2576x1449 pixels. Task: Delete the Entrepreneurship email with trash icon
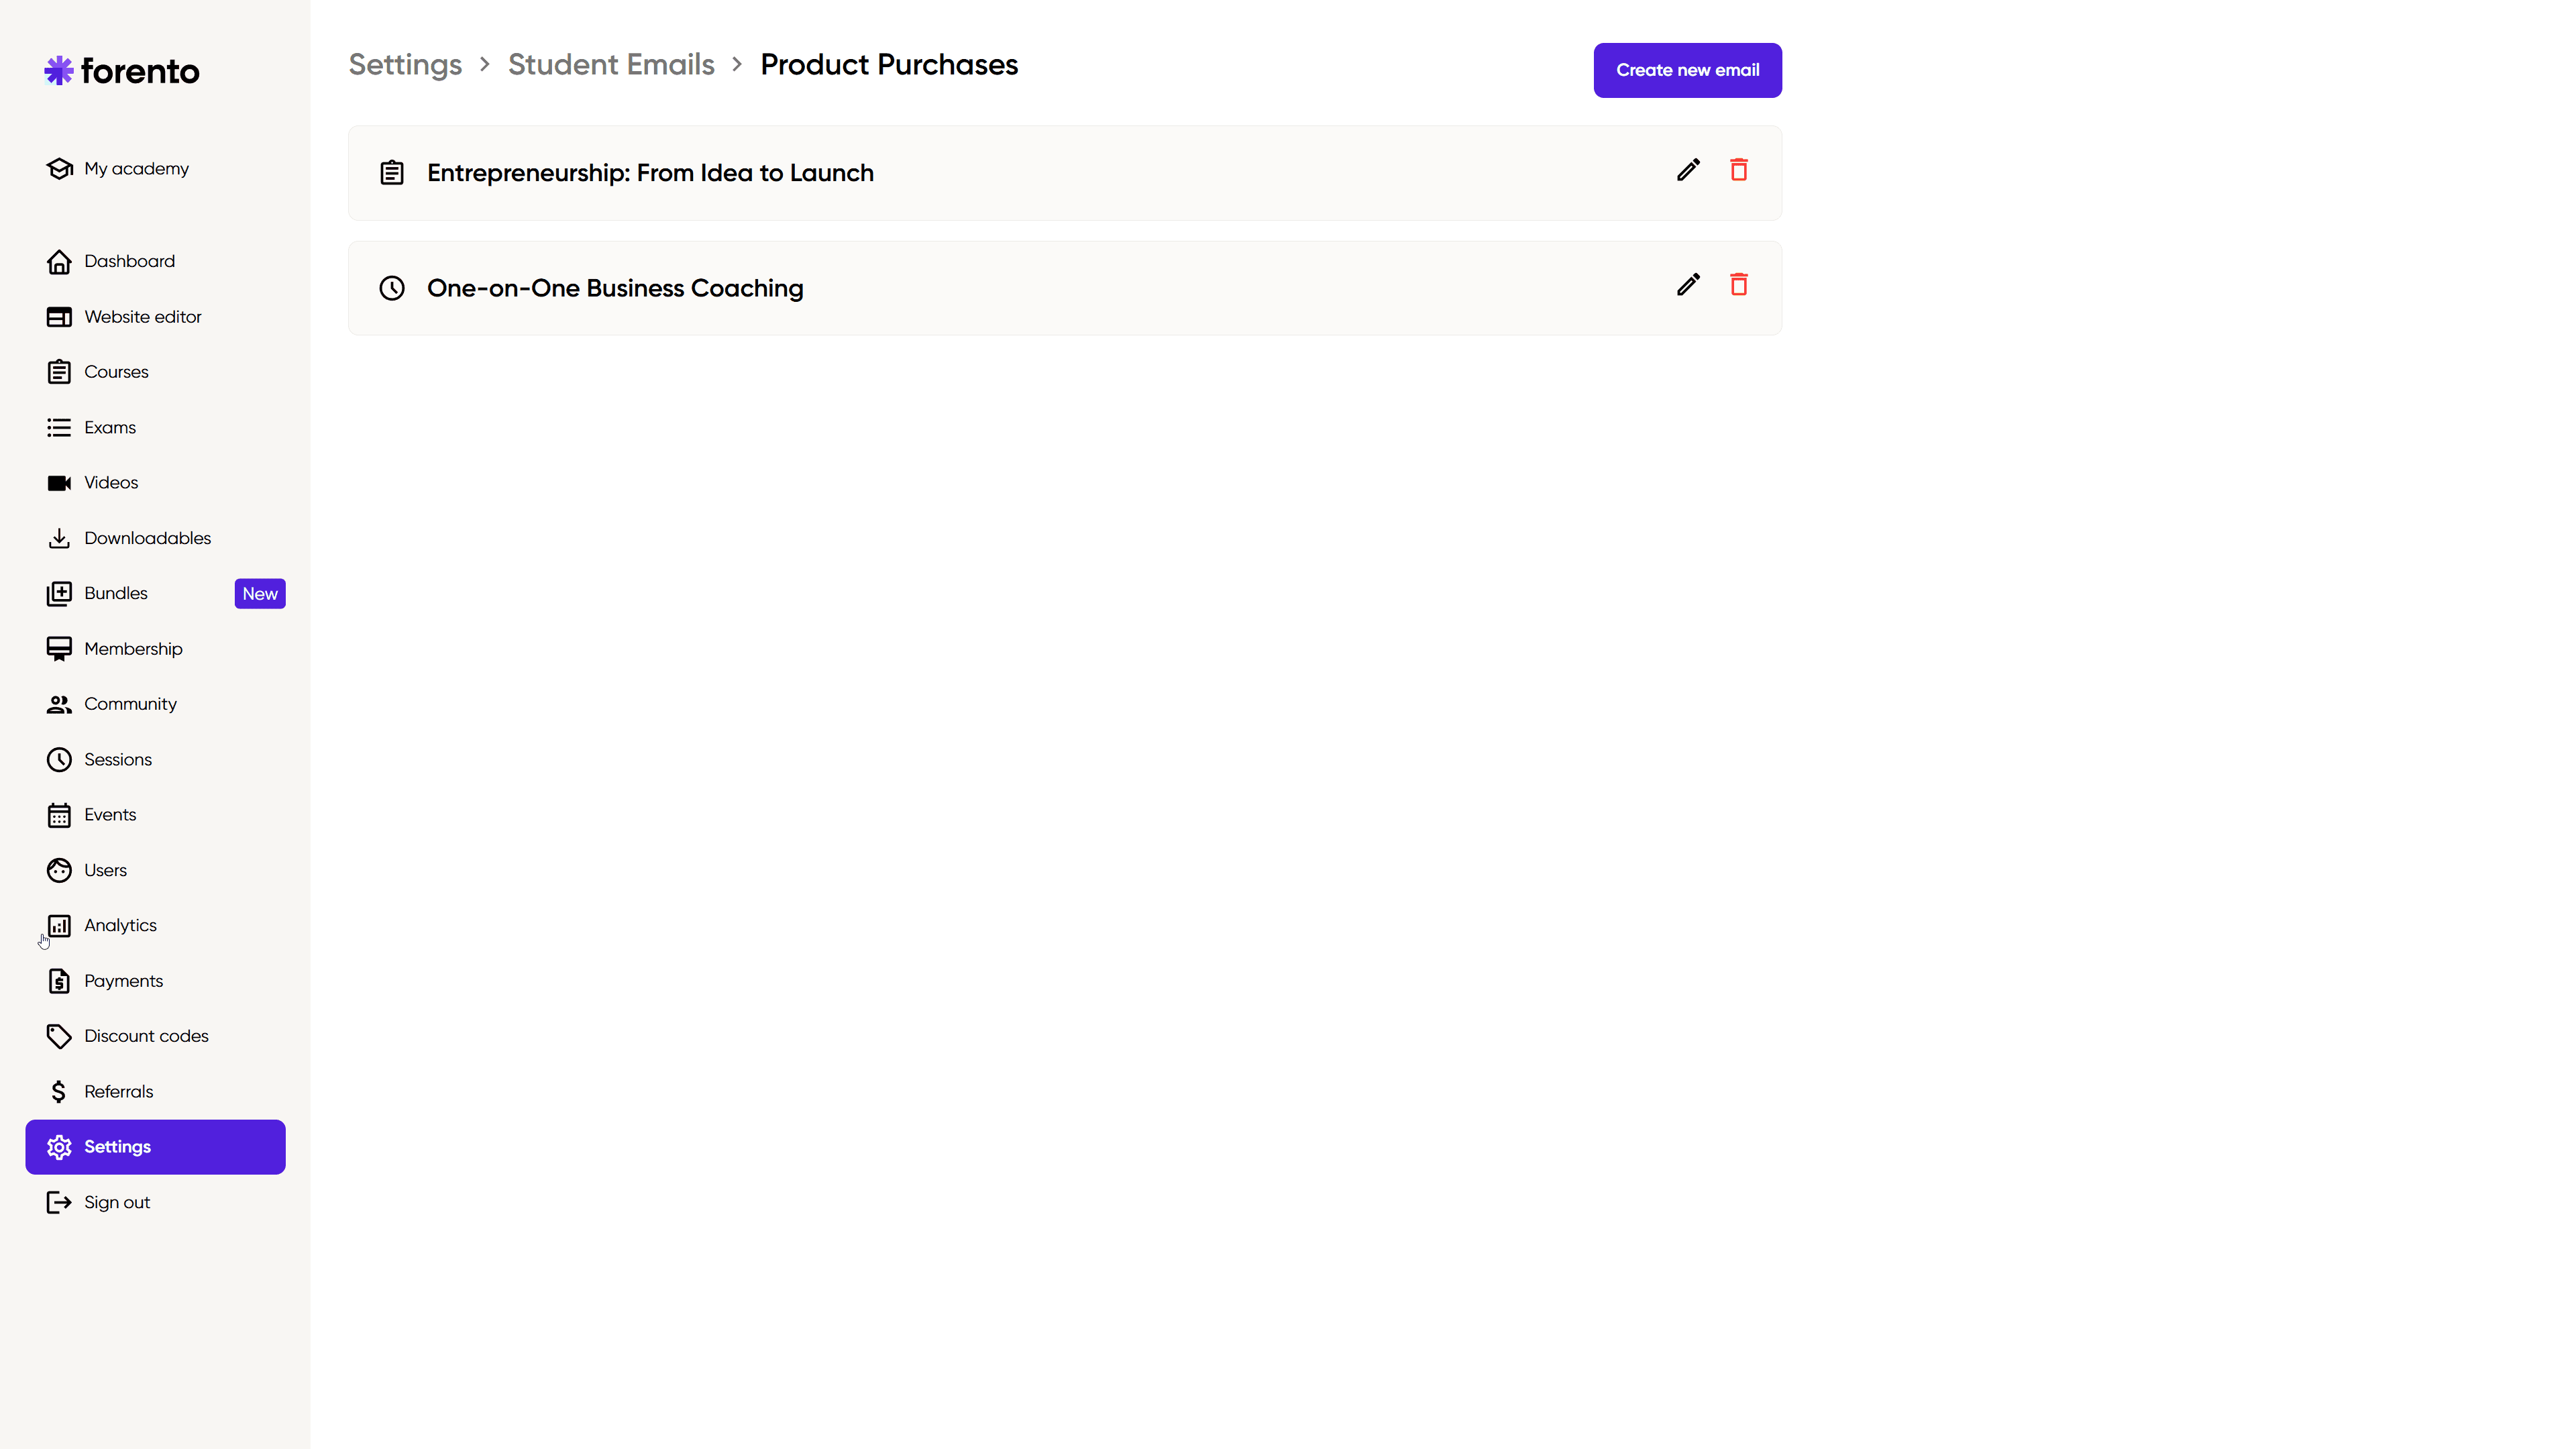1739,170
